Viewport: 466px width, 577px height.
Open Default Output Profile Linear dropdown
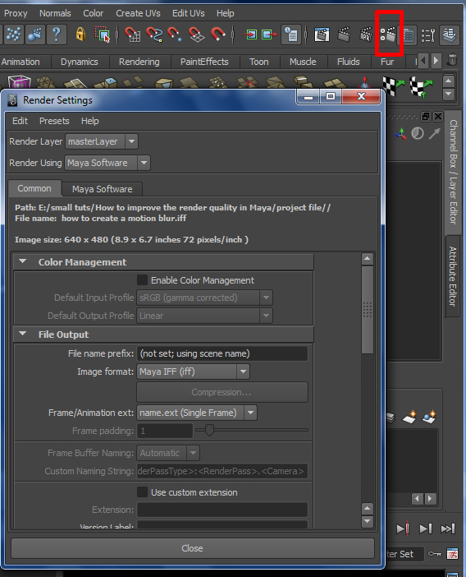(204, 316)
